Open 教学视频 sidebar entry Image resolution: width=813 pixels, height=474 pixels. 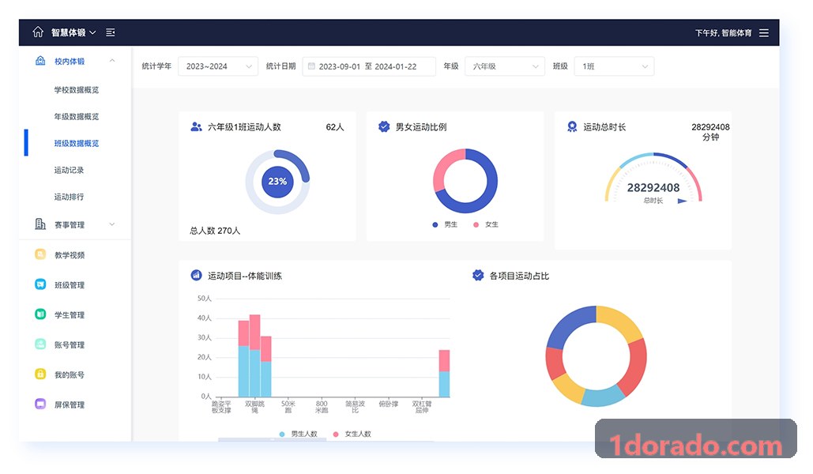70,255
